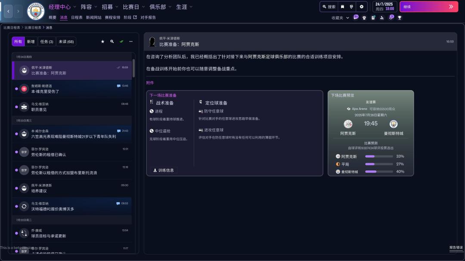Click the 防守任意球 set-piece item
The height and width of the screenshot is (261, 465).
(211, 112)
